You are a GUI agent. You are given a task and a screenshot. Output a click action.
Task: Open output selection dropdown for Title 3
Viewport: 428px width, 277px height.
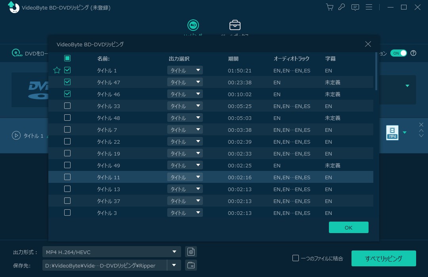pos(185,212)
